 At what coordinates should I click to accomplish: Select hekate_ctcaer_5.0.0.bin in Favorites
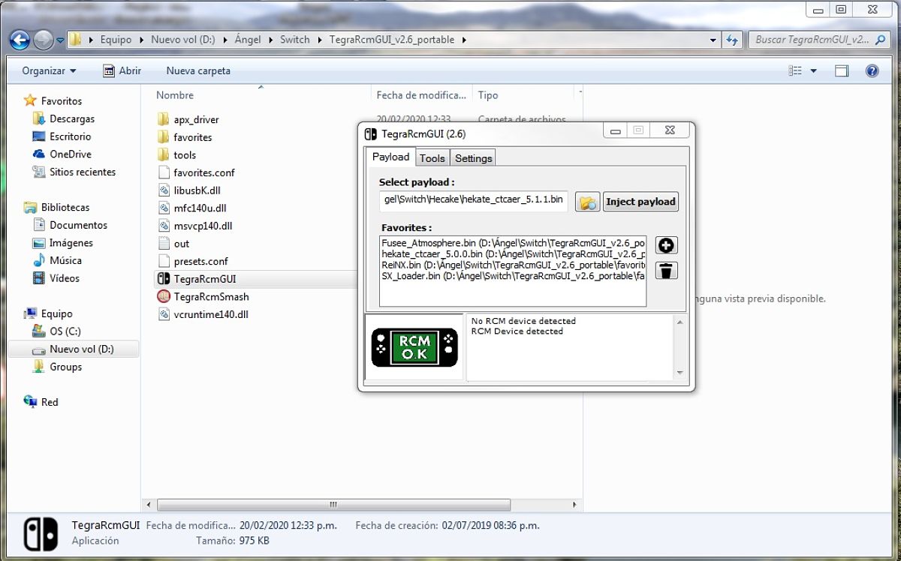tap(513, 254)
